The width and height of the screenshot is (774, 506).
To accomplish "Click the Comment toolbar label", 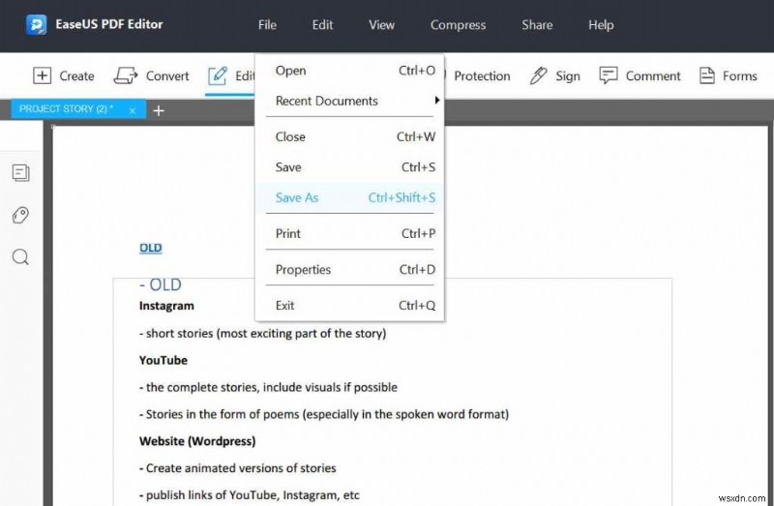I will pos(653,76).
